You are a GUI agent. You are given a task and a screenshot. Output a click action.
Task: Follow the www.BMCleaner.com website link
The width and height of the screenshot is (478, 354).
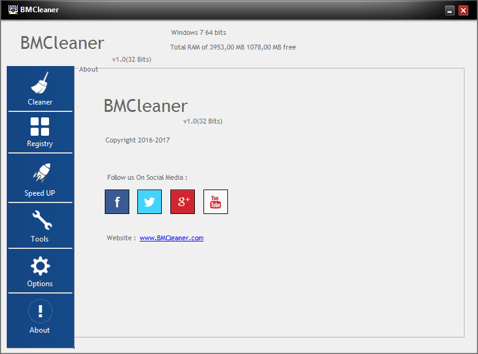(172, 238)
